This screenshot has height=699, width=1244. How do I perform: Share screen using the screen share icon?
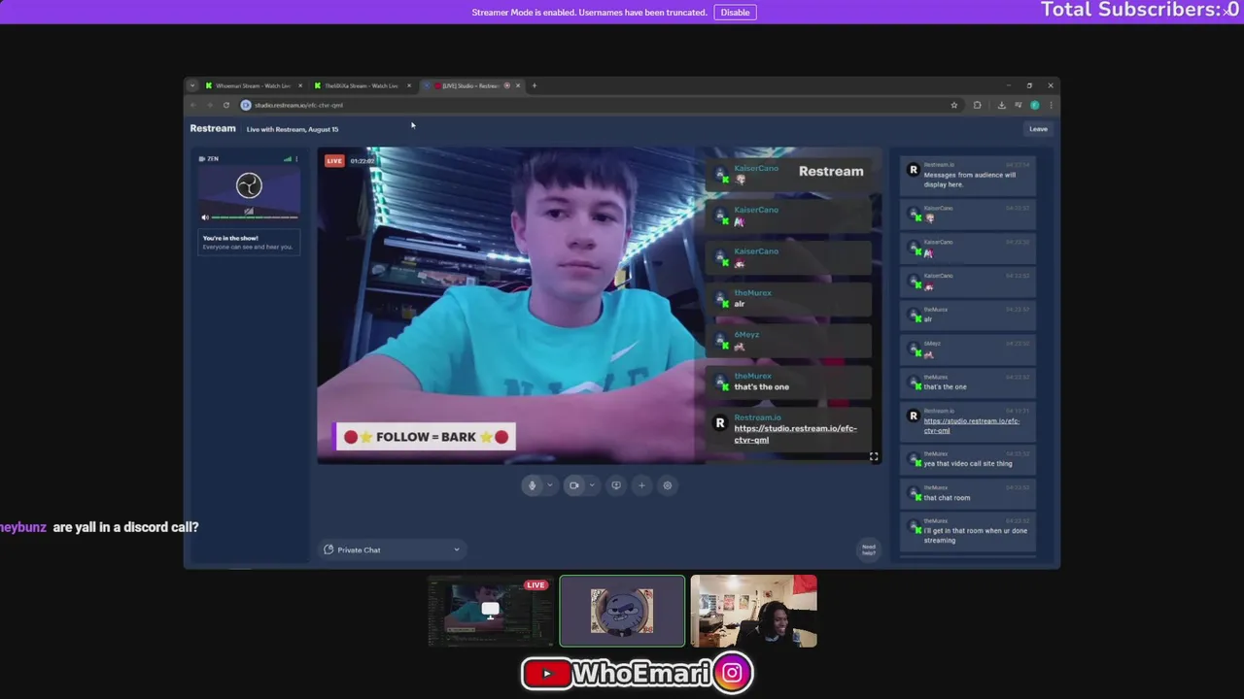(x=616, y=485)
